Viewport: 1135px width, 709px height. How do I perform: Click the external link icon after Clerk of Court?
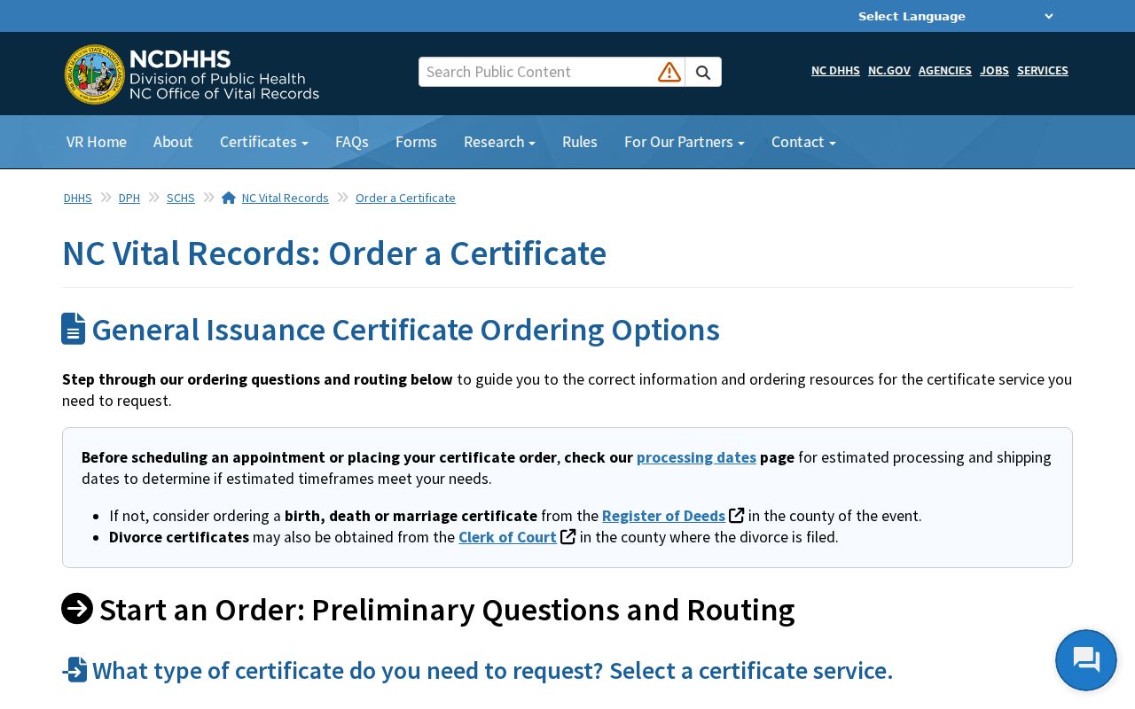tap(568, 536)
